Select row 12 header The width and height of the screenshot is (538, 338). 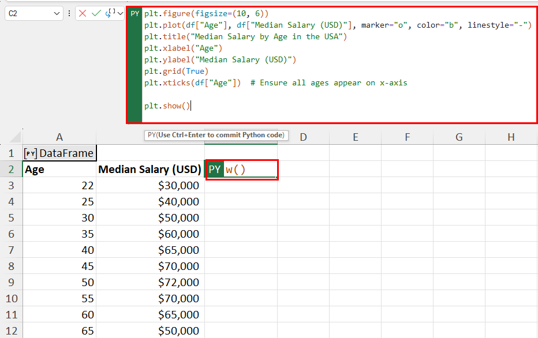click(12, 331)
